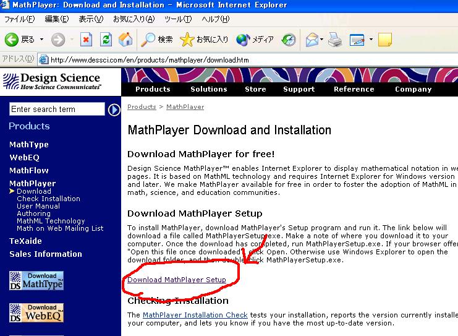Open the ファイル(F) File menu
Screen dimensions: 458x336
pos(19,19)
